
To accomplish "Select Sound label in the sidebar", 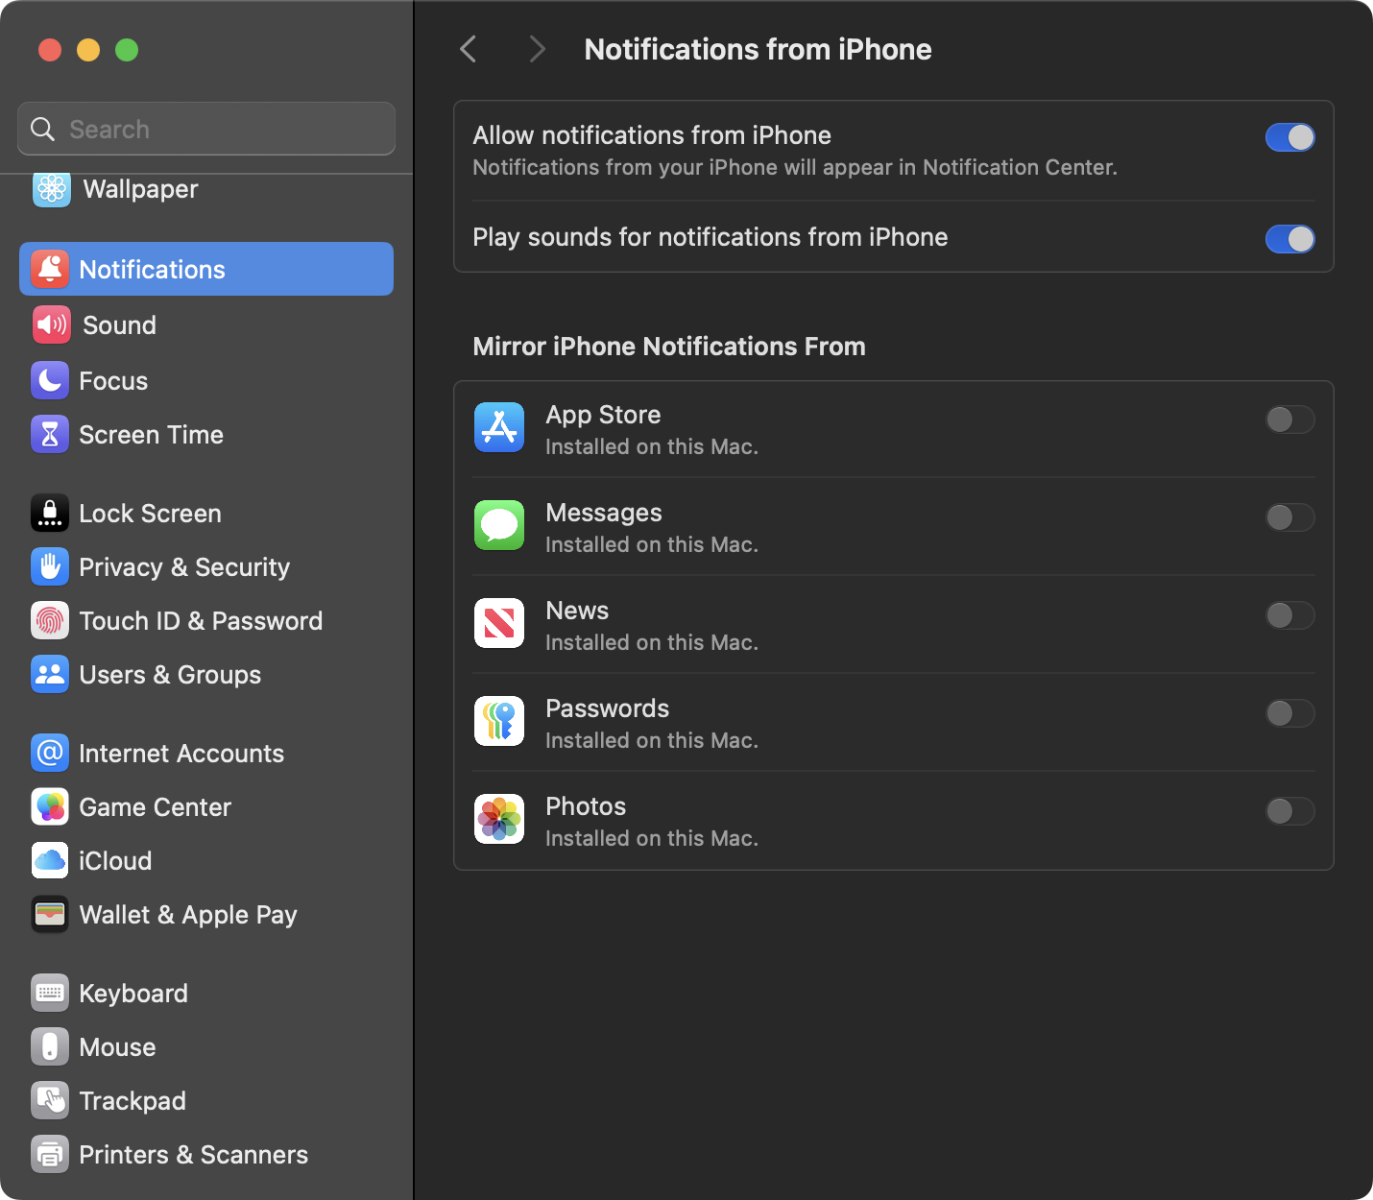I will 119,325.
